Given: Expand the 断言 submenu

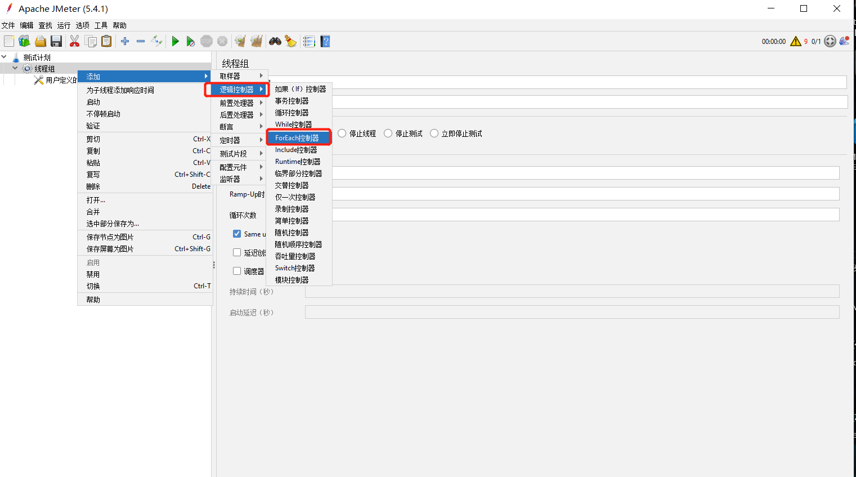Looking at the screenshot, I should (240, 127).
